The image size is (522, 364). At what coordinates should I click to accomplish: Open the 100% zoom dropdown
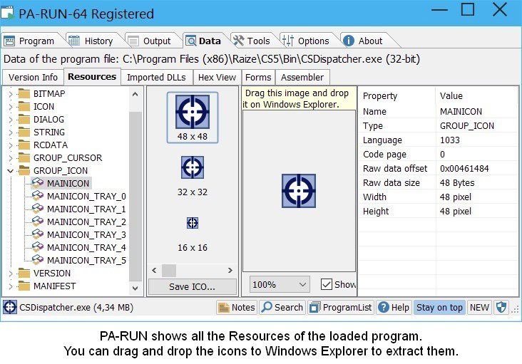pos(280,284)
